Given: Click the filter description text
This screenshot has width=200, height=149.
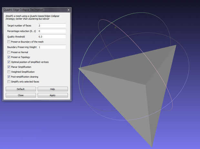Looking at the screenshot, I should (x=32, y=17).
